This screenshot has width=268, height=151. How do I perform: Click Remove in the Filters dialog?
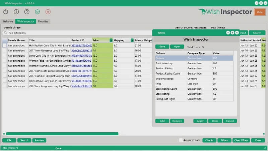point(177,121)
